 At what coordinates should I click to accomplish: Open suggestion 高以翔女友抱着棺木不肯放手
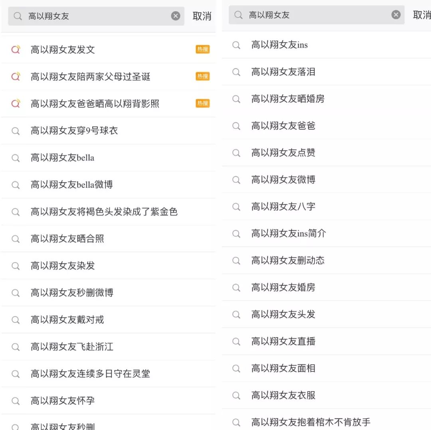[x=311, y=422]
